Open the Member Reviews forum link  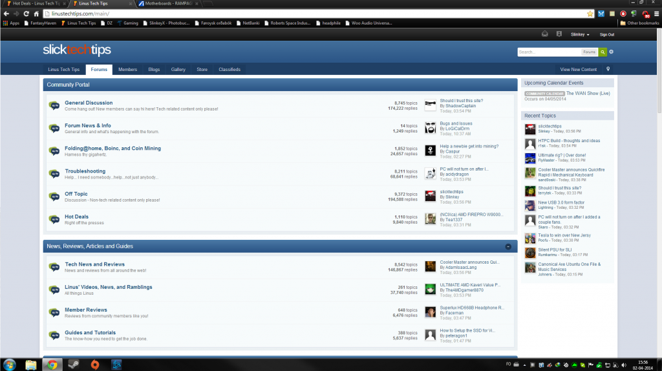point(86,310)
